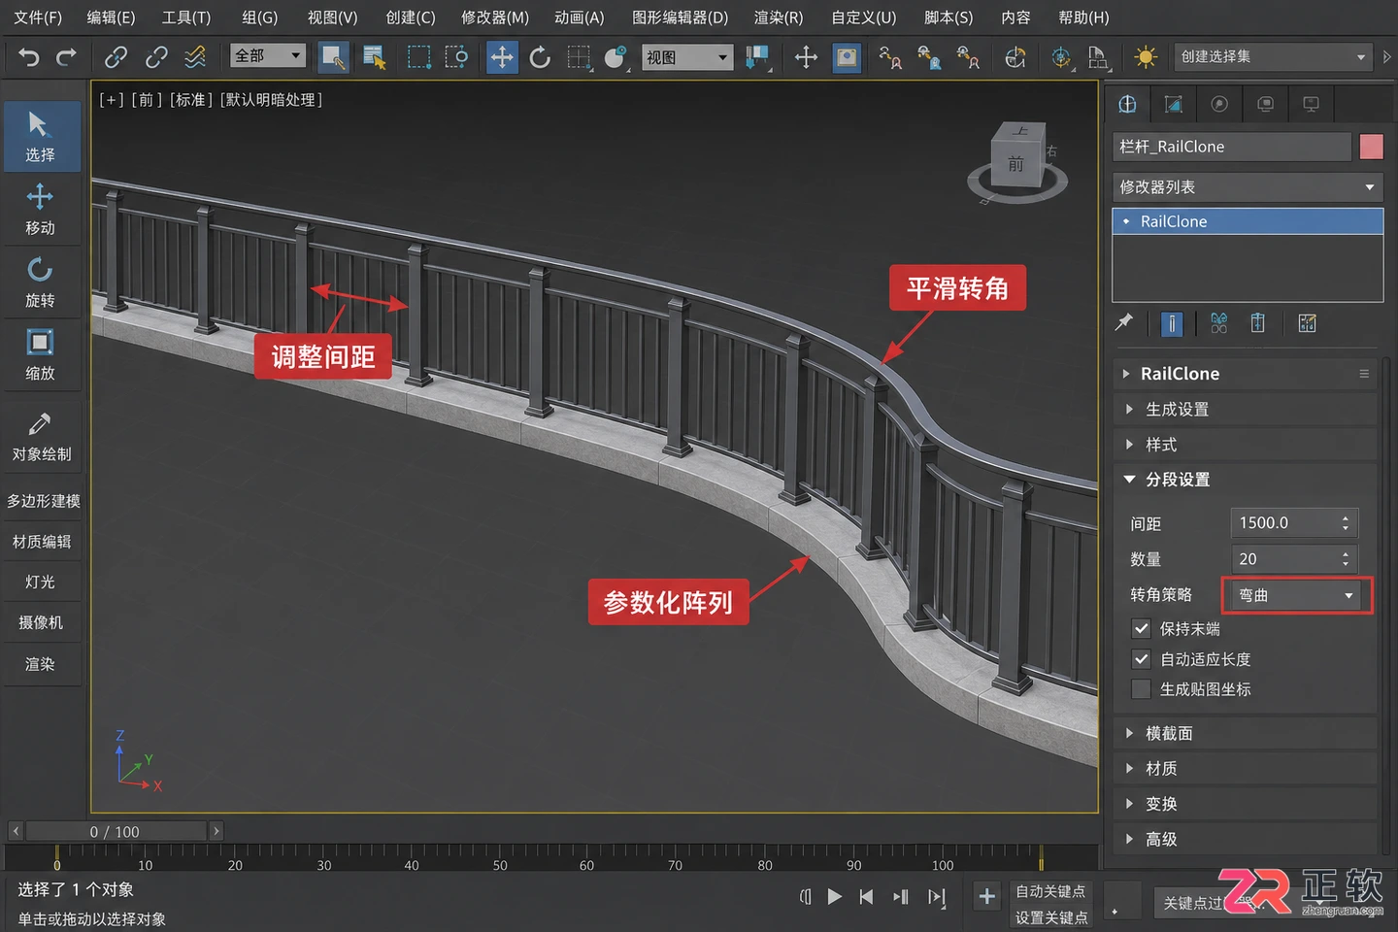Open the 创建选择集 dropdown
This screenshot has width=1398, height=932.
[1273, 57]
